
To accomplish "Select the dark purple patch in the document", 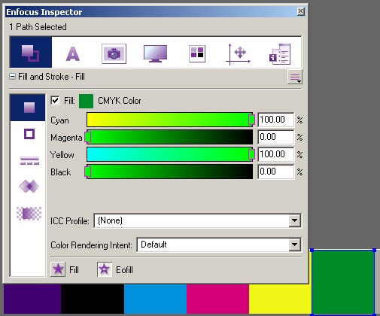I will point(32,299).
